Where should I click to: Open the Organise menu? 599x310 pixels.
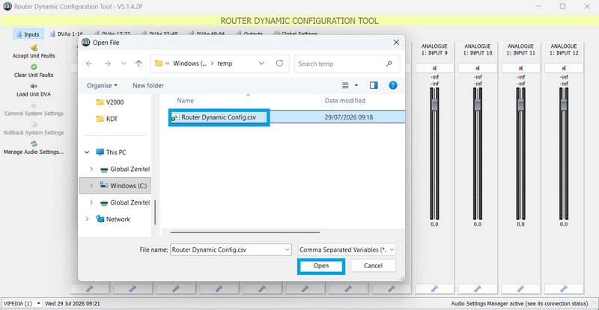click(102, 85)
